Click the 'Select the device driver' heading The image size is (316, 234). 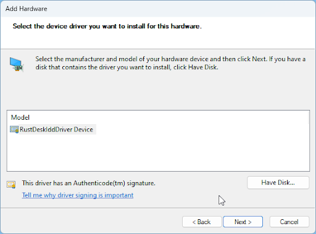(x=107, y=26)
